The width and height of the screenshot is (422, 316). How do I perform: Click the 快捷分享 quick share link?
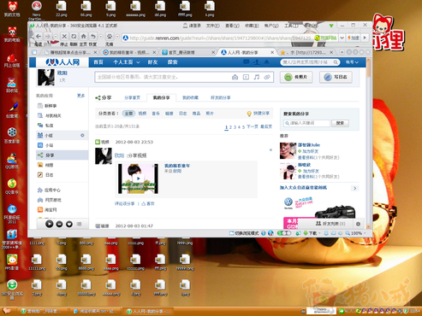259,114
